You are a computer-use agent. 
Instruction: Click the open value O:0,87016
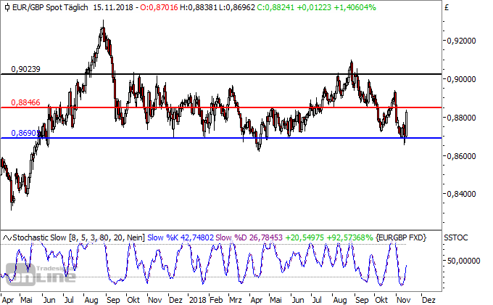tap(159, 7)
